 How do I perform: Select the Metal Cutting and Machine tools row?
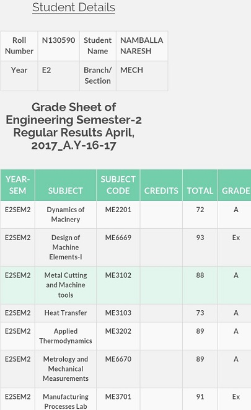[126, 285]
